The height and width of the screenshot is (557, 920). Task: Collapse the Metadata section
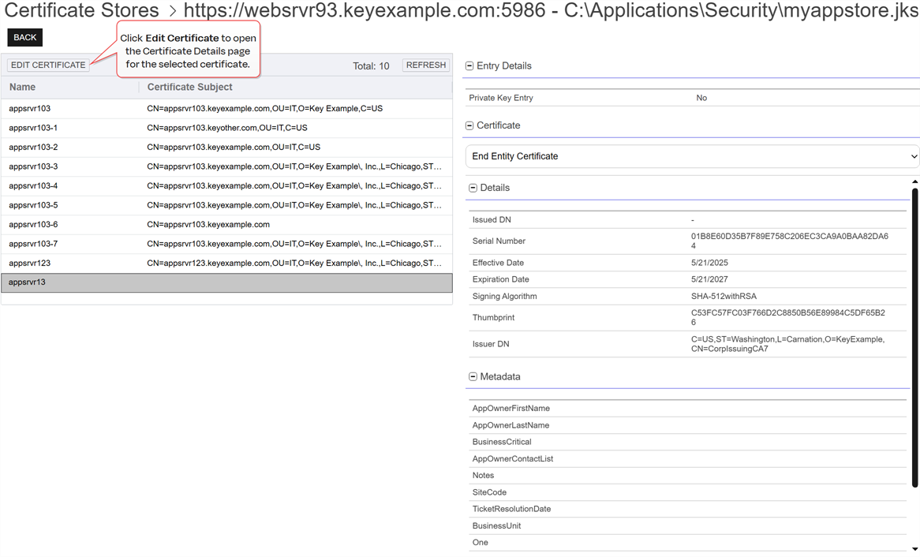coord(473,377)
